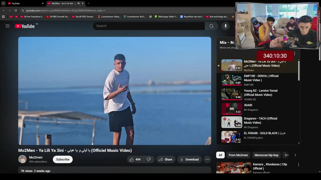Click the browser forward arrow
The image size is (321, 180).
(10, 10)
